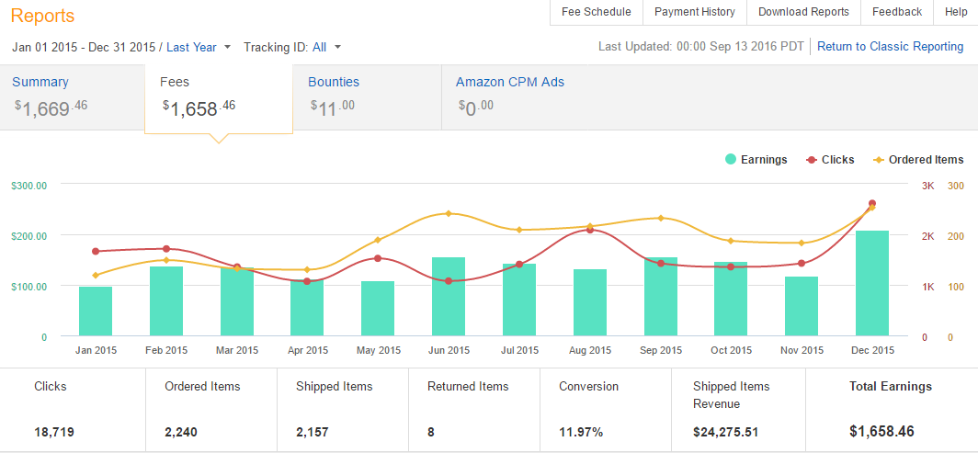Go to Payment History
This screenshot has height=453, width=978.
(x=694, y=12)
